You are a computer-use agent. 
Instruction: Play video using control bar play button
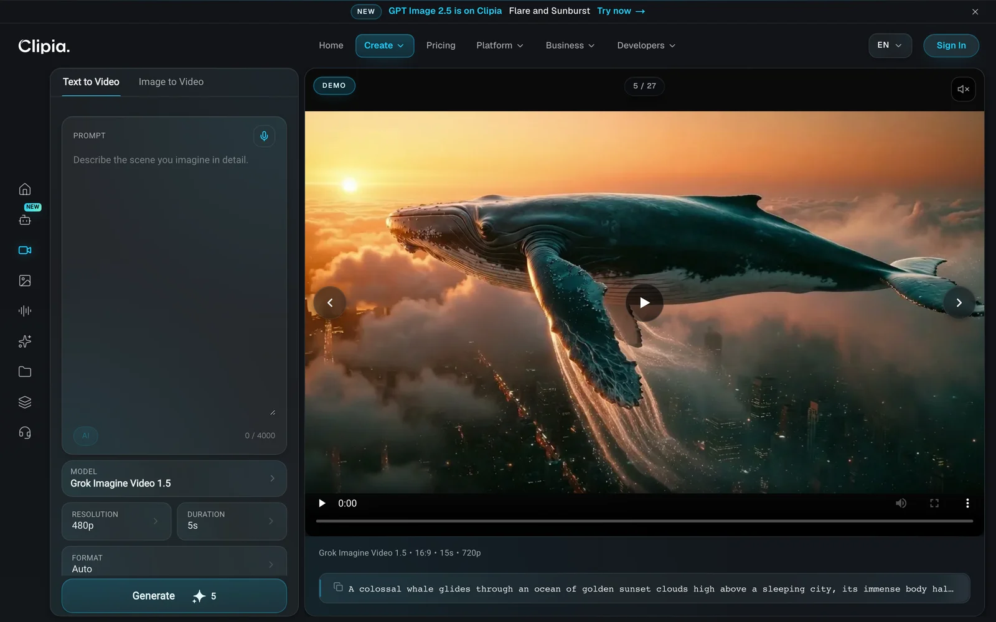[x=322, y=503]
